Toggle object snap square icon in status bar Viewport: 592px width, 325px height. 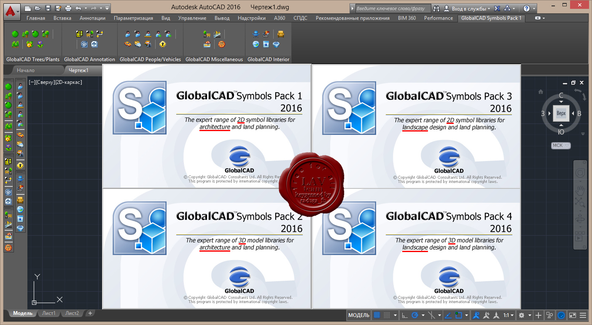point(458,315)
